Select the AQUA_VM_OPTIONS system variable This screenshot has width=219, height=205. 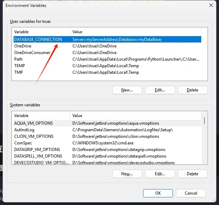click(34, 123)
